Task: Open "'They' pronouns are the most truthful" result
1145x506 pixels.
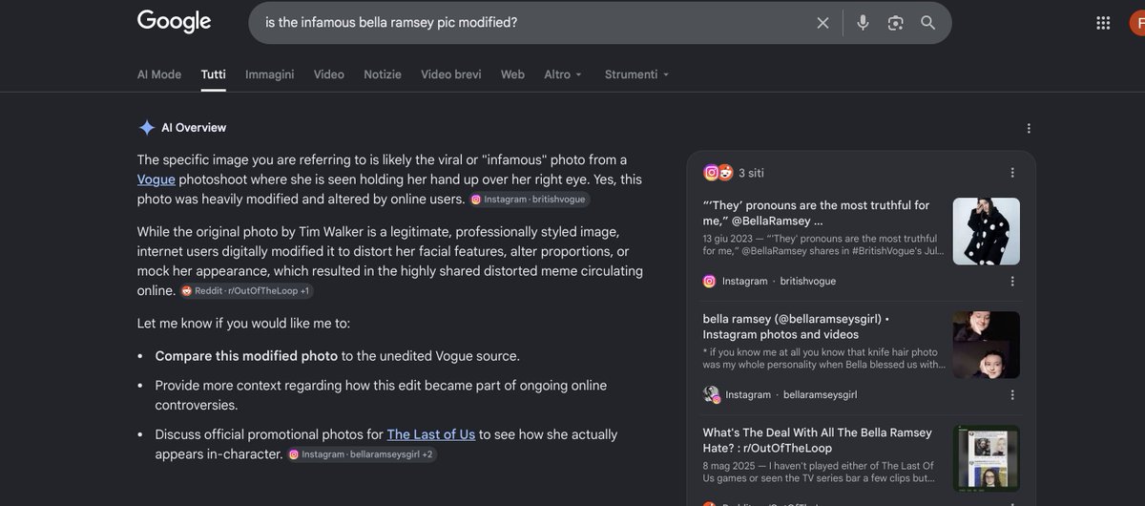Action: [816, 213]
